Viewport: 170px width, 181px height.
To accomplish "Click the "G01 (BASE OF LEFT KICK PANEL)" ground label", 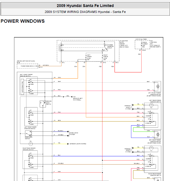I will pyautogui.click(x=77, y=98).
